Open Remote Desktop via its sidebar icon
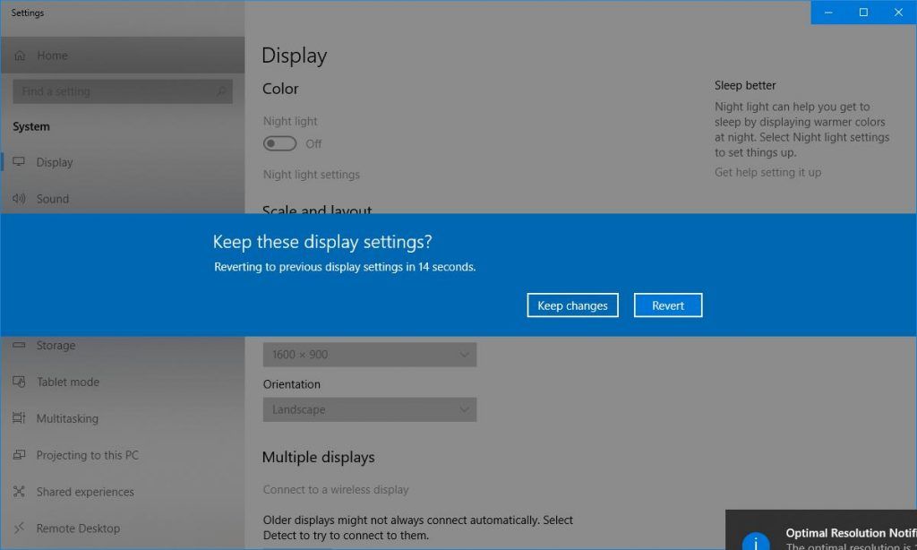The height and width of the screenshot is (550, 917). pyautogui.click(x=20, y=529)
